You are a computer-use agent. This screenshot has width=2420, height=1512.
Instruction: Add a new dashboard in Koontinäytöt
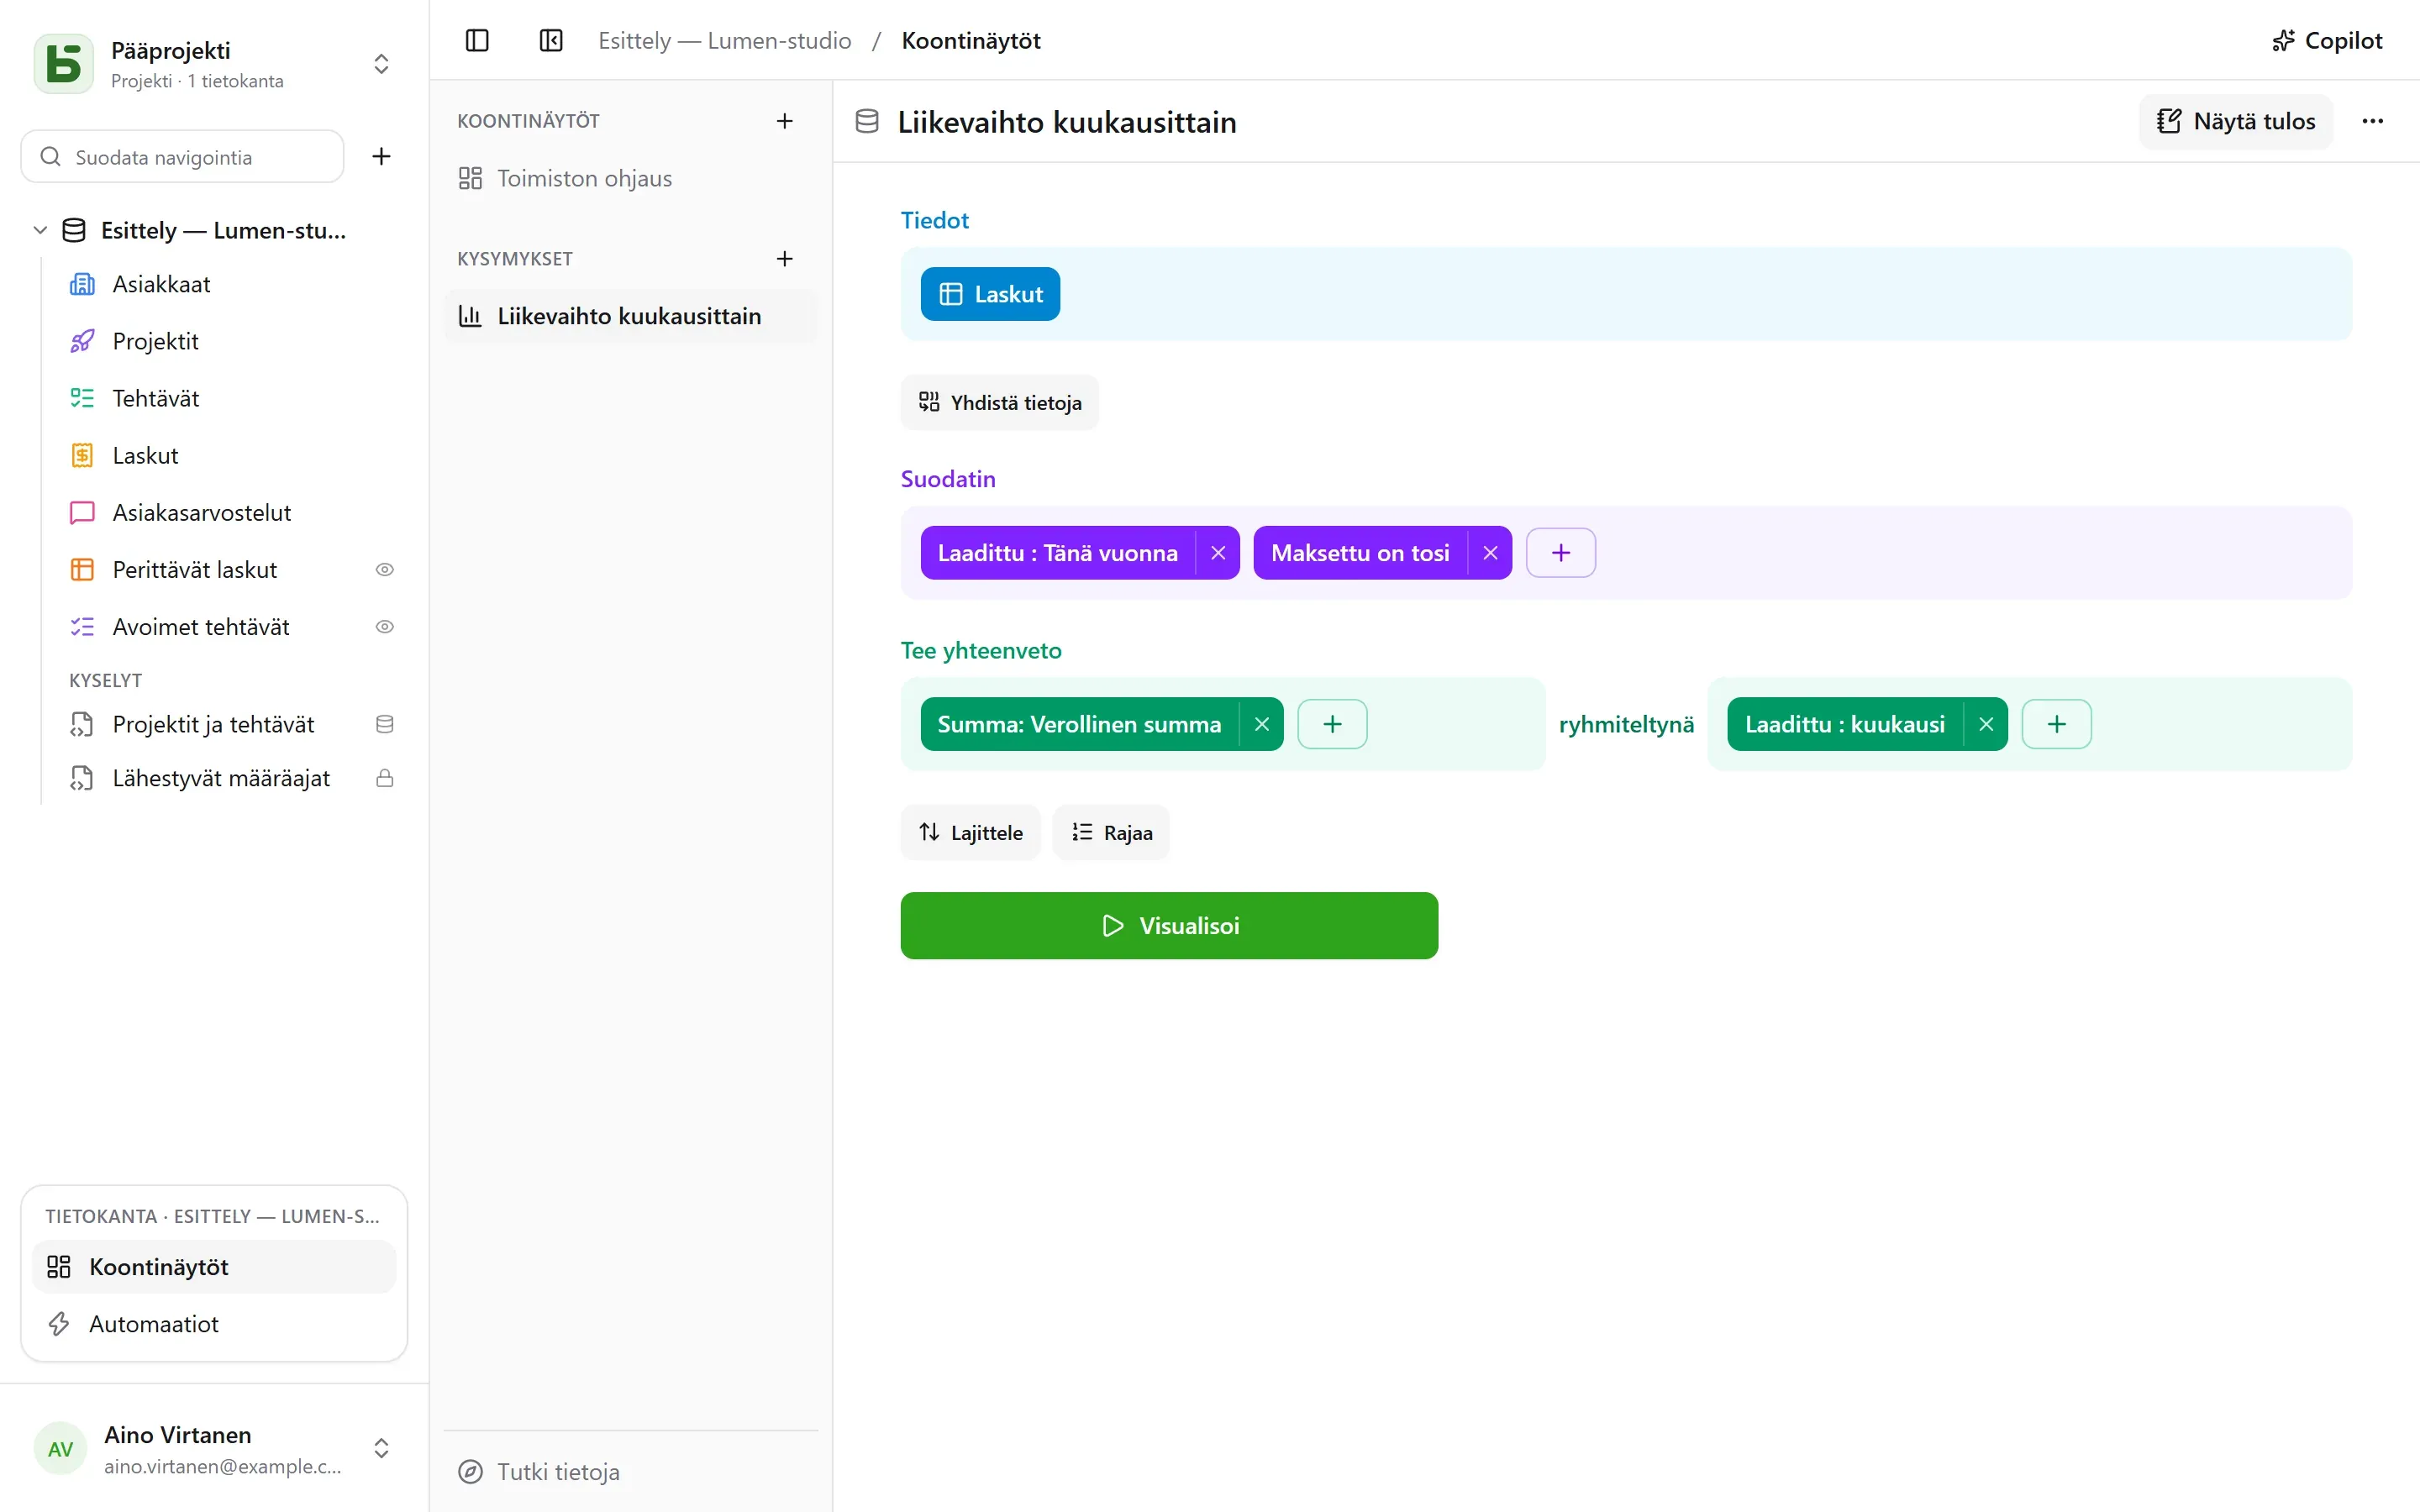[x=785, y=121]
